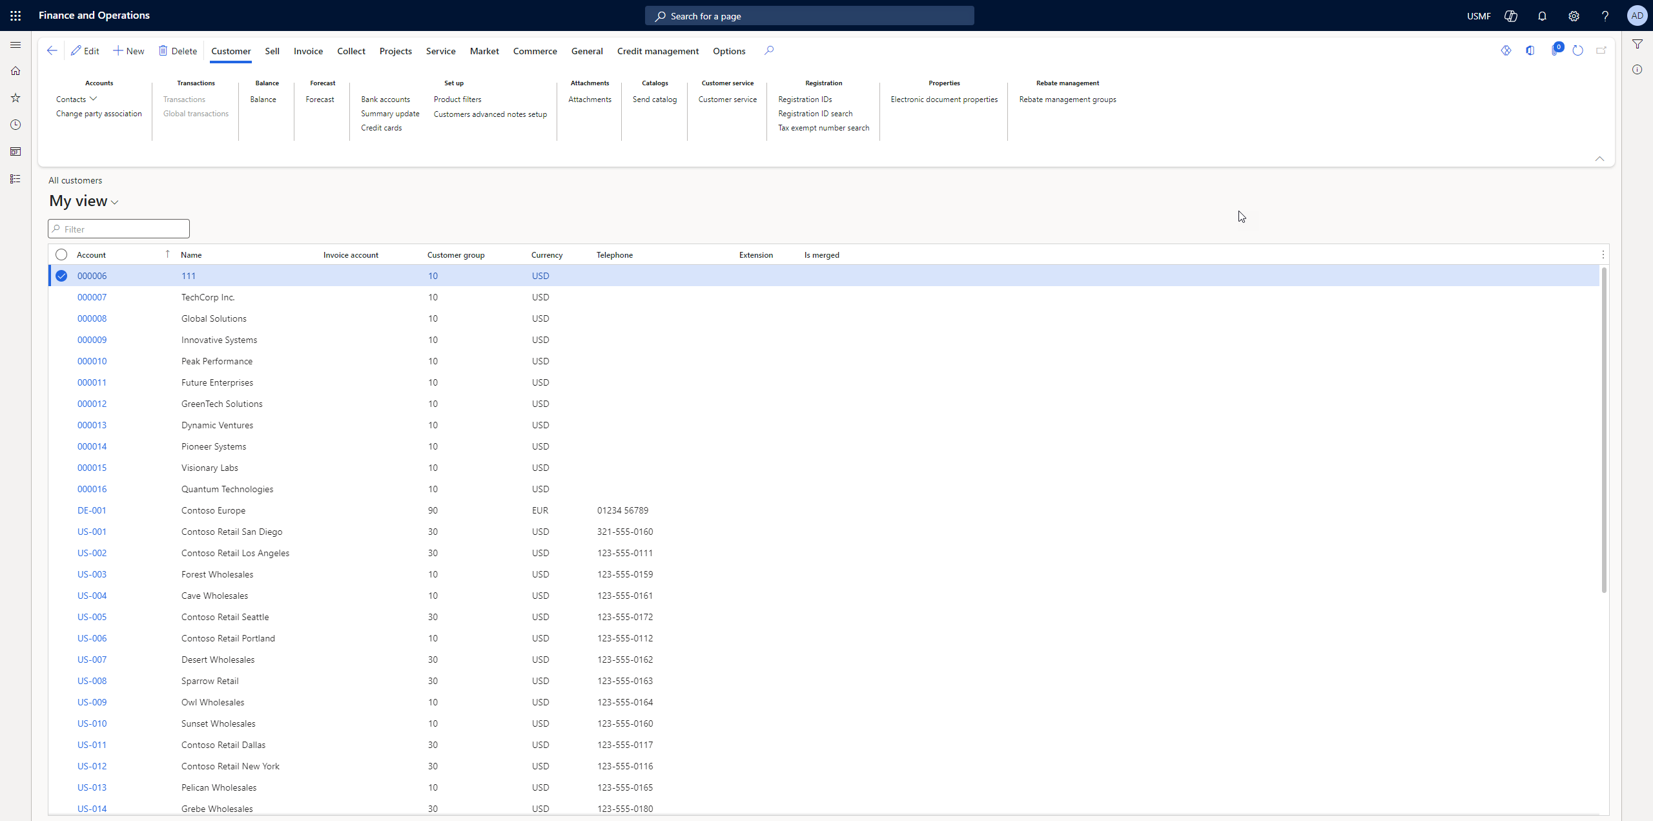Image resolution: width=1653 pixels, height=821 pixels.
Task: Click the New button
Action: click(x=128, y=51)
